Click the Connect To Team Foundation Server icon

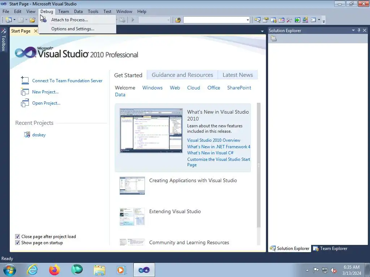click(x=25, y=80)
